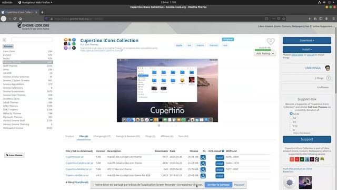Viewport: 337px width, 190px height.
Task: Open the system network tray icon
Action: [320, 2]
